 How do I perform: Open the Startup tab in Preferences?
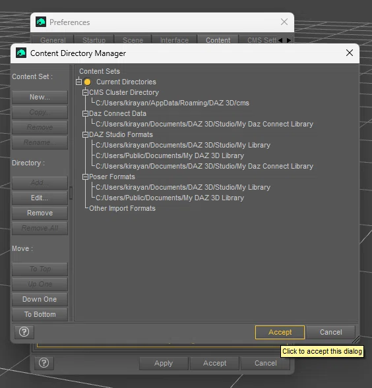click(x=94, y=40)
